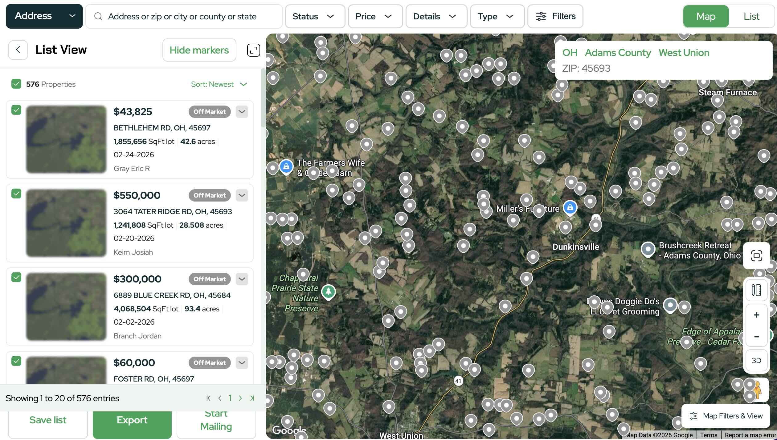
Task: Click the map area-select frame icon
Action: (x=756, y=256)
